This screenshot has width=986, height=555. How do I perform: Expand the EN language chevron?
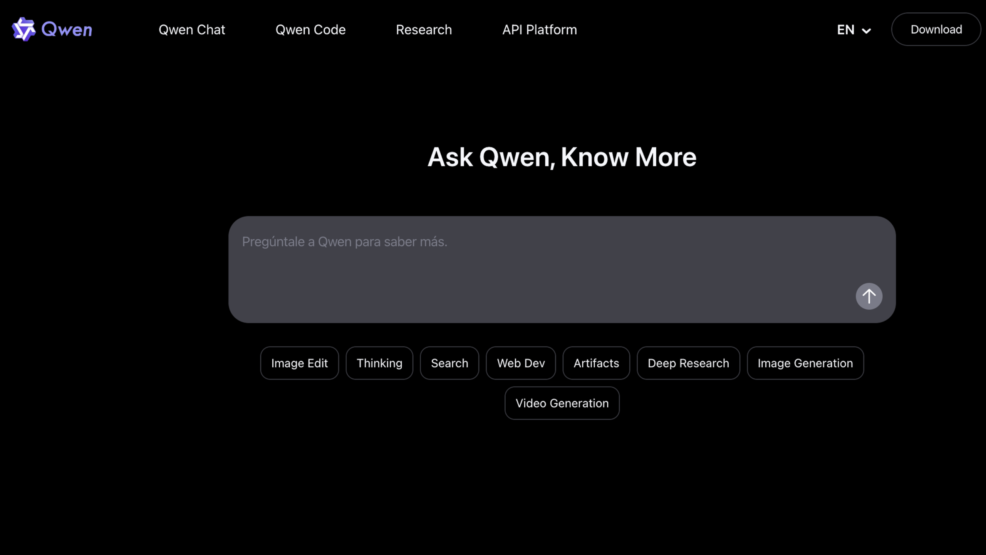click(x=866, y=31)
